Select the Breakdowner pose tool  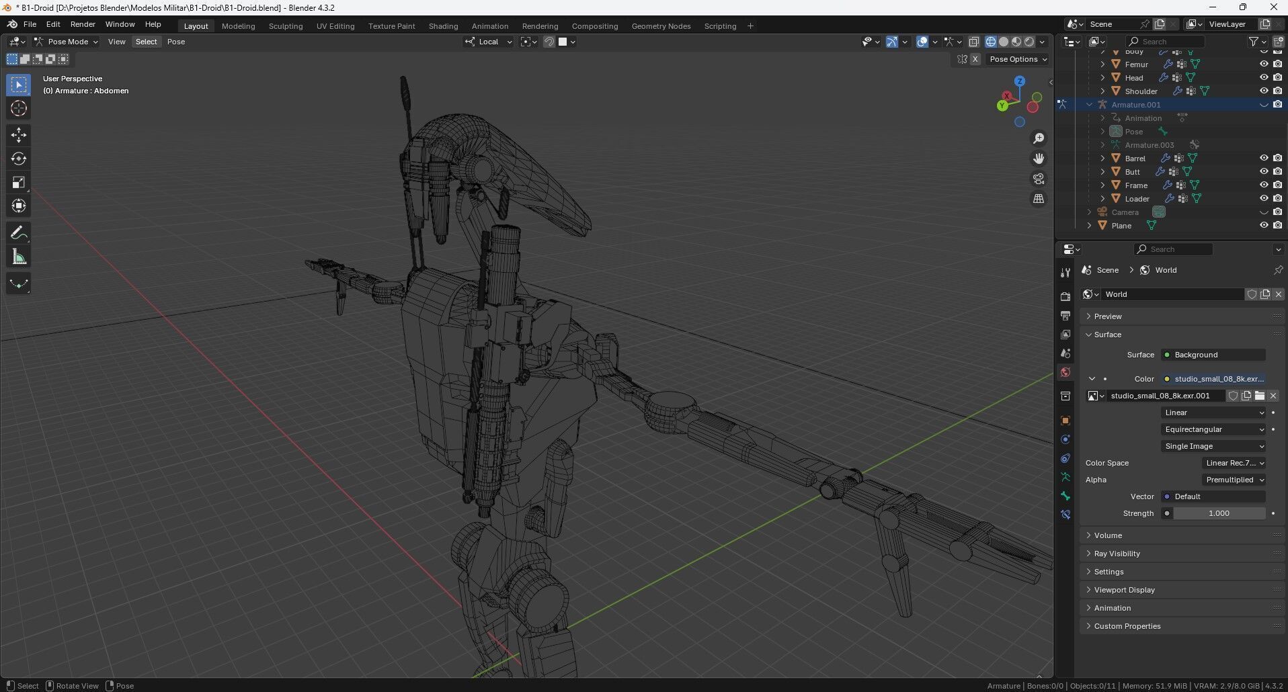pos(18,284)
